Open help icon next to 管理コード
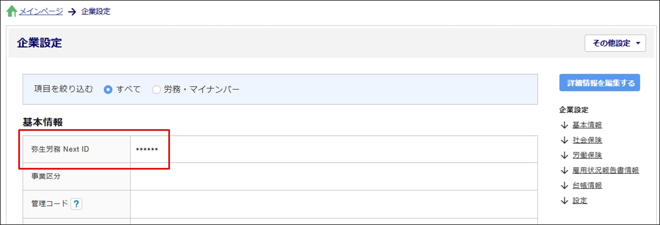This screenshot has width=660, height=225. (x=76, y=203)
